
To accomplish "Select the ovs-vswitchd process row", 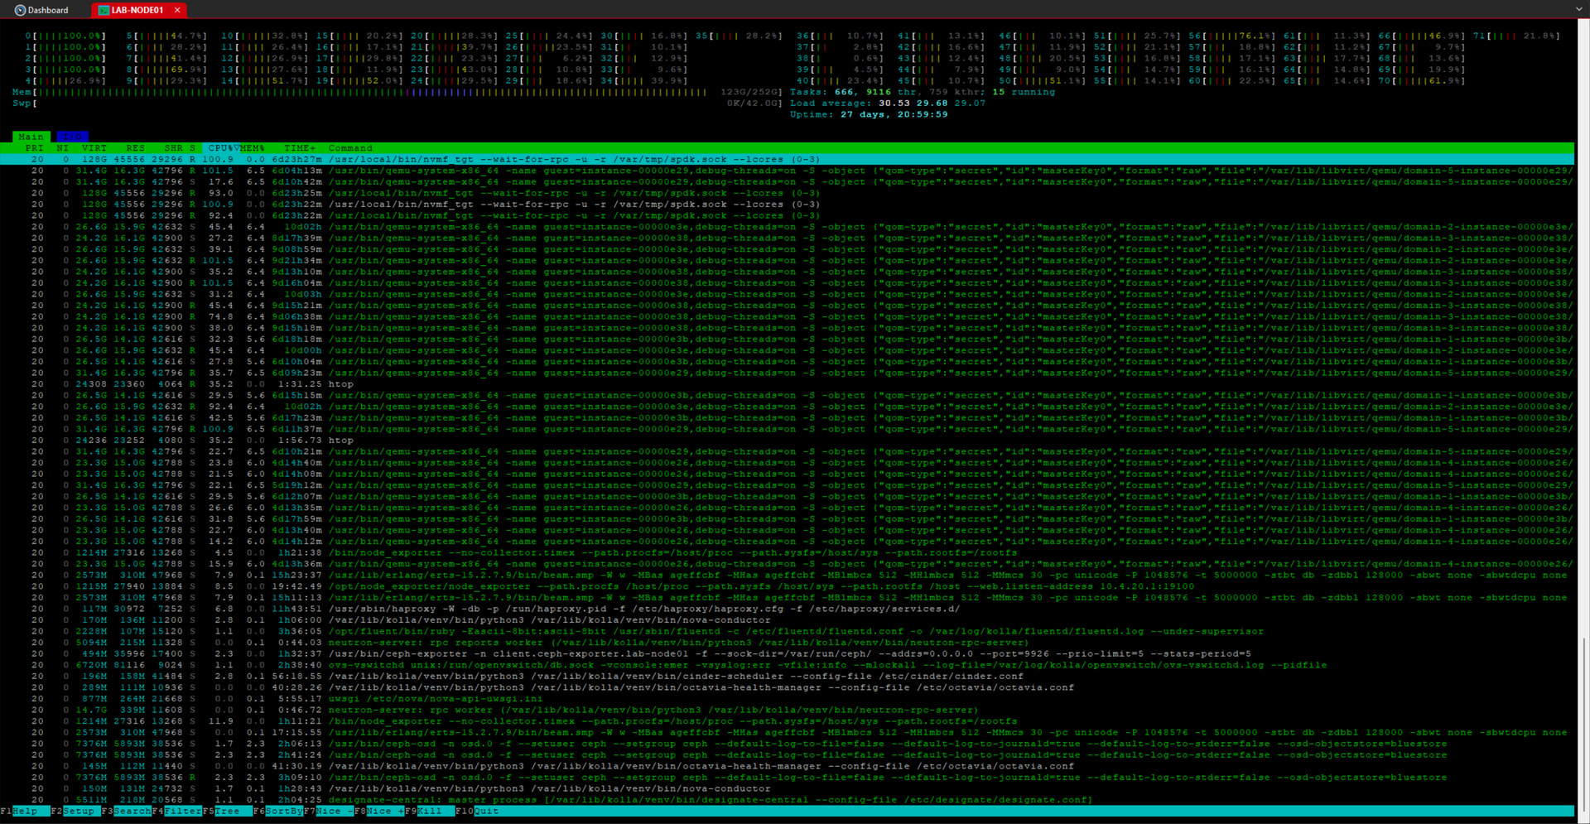I will click(x=787, y=665).
